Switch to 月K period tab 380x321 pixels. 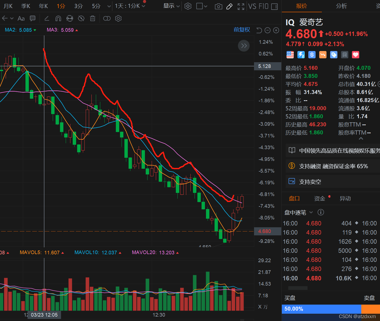[8, 6]
